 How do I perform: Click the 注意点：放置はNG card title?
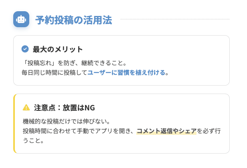[x=65, y=108]
